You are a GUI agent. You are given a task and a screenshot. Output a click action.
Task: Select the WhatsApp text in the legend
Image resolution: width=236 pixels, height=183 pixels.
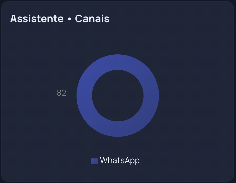(x=120, y=160)
